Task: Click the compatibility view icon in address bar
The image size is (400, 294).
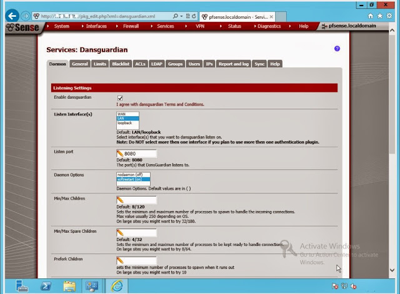Action: point(188,16)
